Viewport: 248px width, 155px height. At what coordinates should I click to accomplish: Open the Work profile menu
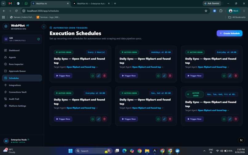[234, 11]
